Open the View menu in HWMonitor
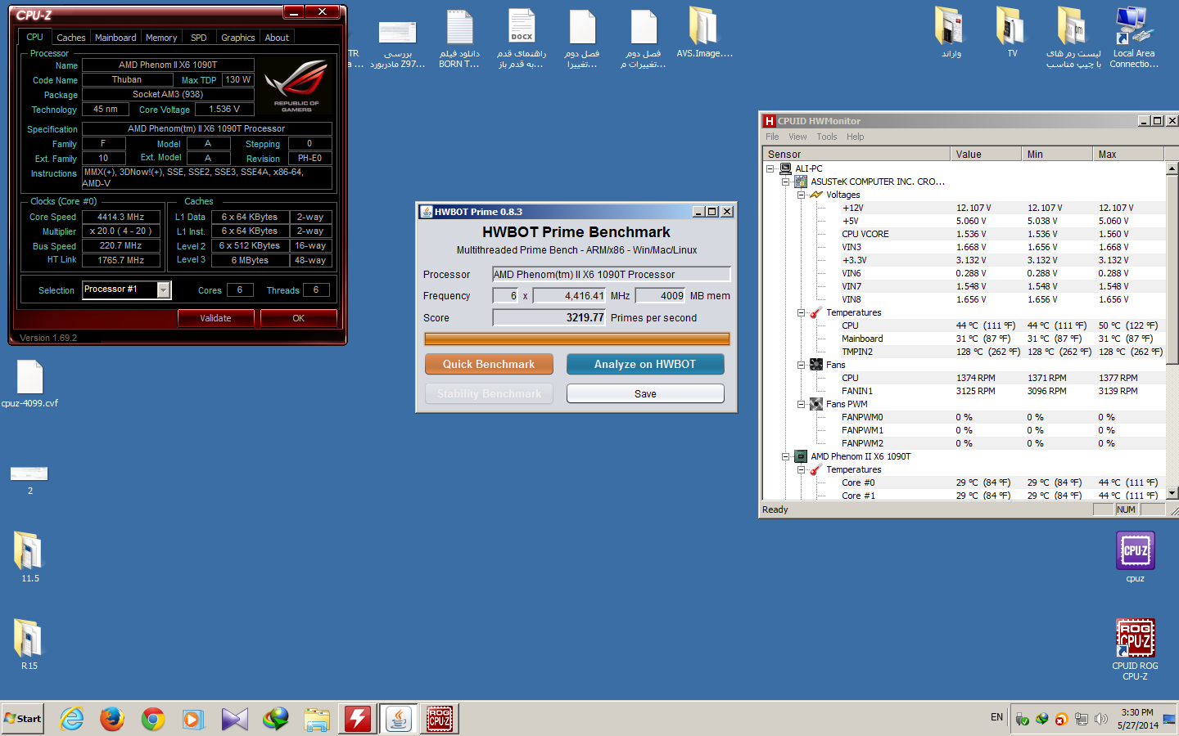The image size is (1179, 736). click(797, 137)
